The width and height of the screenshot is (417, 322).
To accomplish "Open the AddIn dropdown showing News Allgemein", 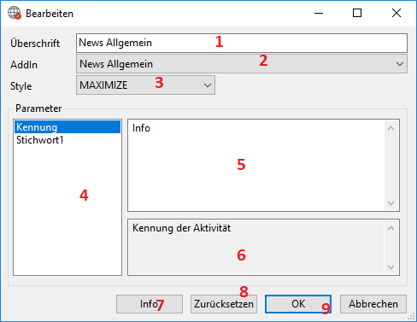I will 242,64.
